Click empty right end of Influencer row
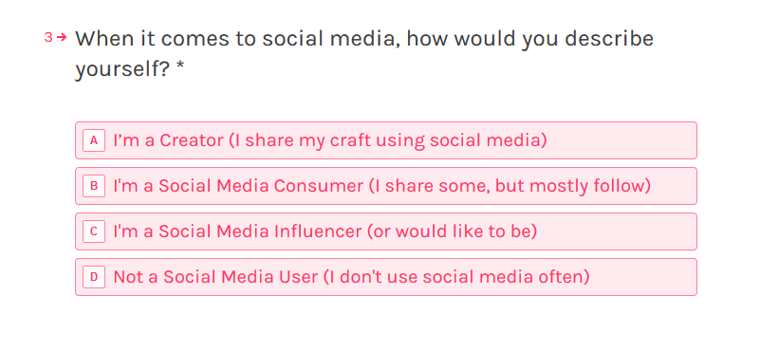Viewport: 779px width, 351px height. [x=616, y=231]
